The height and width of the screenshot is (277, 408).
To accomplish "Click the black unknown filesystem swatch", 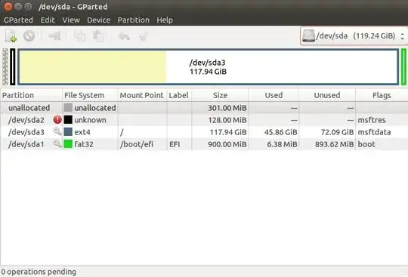I will (x=68, y=120).
